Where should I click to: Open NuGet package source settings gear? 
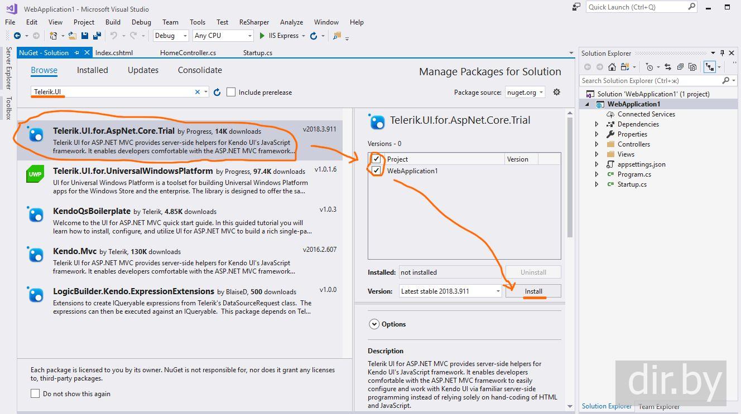556,92
